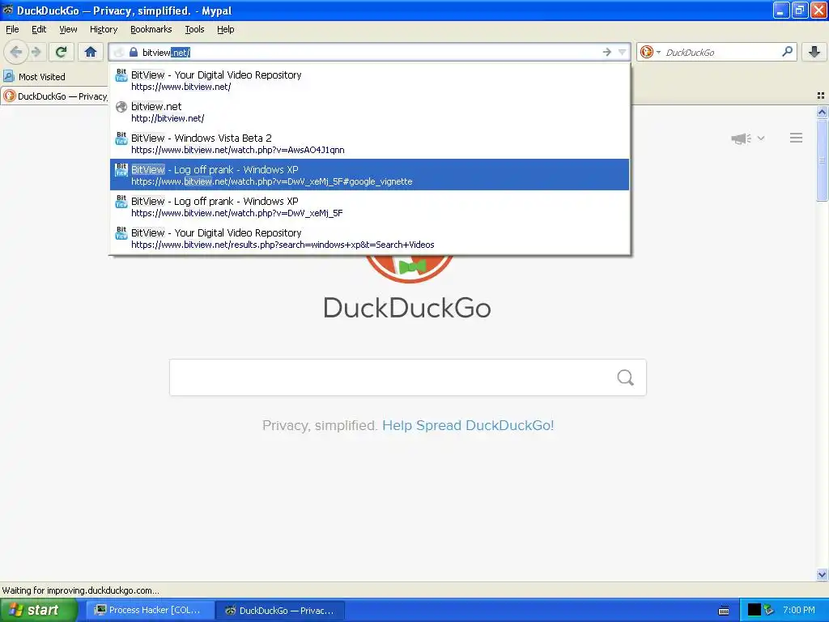Click the scrollbar down arrow
The width and height of the screenshot is (829, 622).
(x=822, y=574)
